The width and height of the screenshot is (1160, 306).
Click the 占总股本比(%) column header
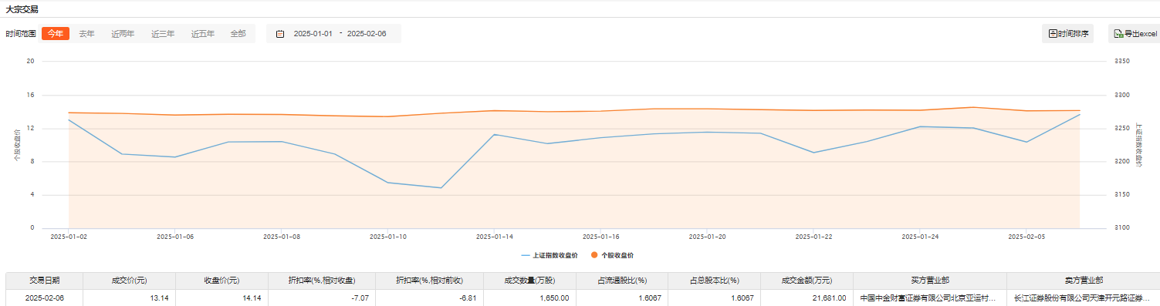714,281
